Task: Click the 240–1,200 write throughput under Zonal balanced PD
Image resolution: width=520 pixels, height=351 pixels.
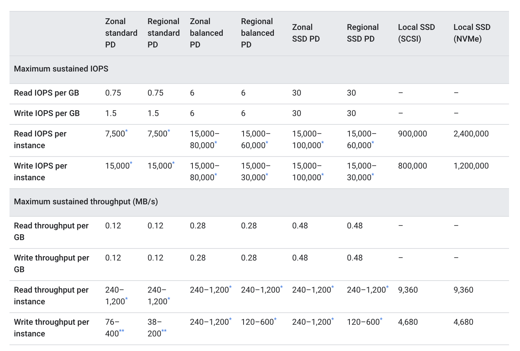Action: click(209, 322)
